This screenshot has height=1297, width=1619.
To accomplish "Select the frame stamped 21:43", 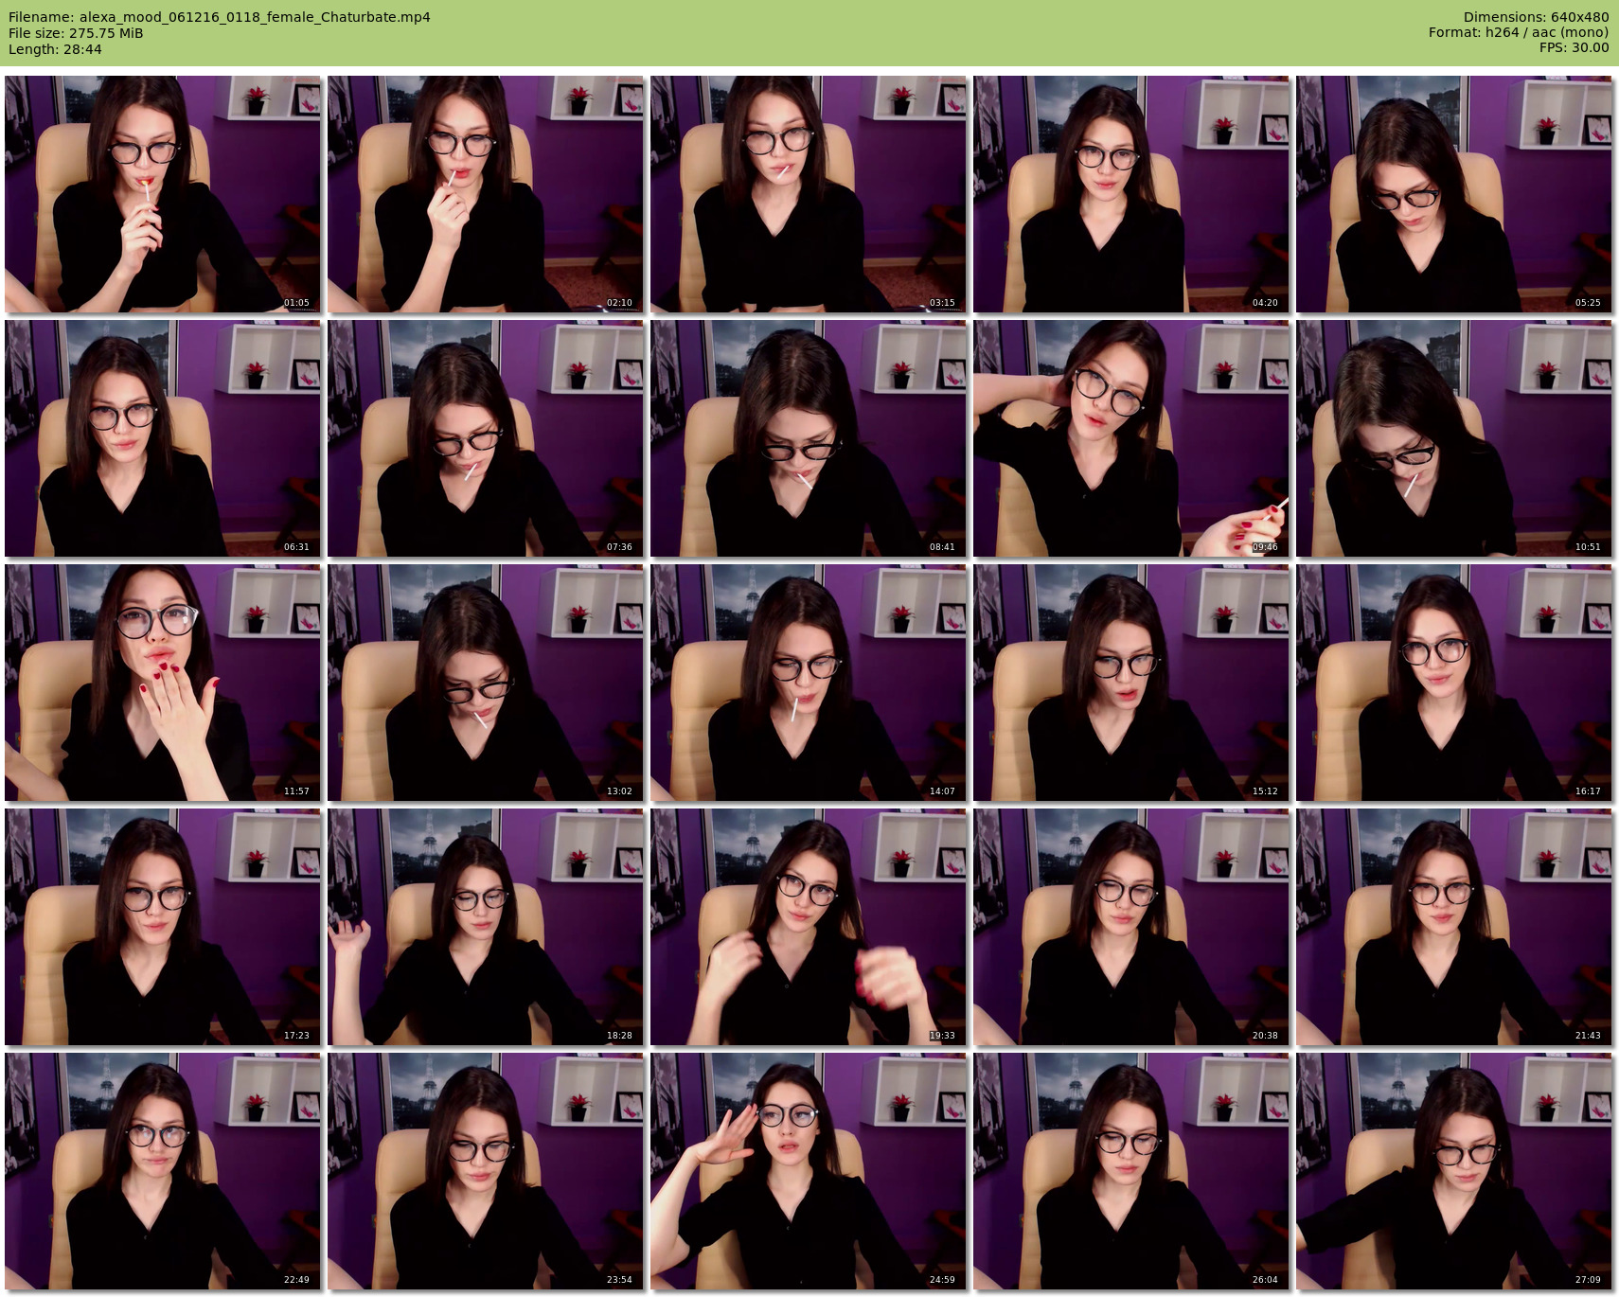I will [1454, 927].
